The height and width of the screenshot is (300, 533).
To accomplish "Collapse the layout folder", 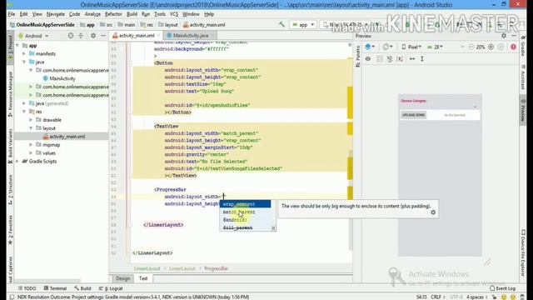I will [31, 128].
